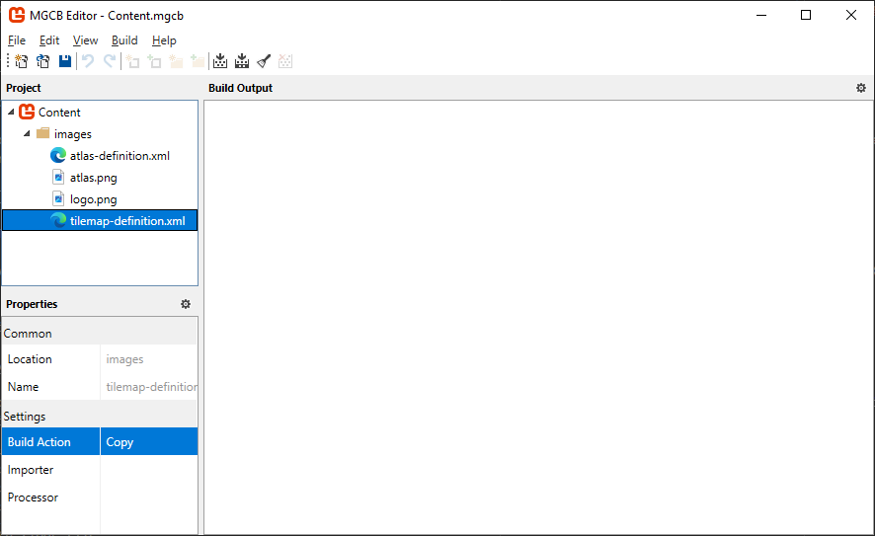
Task: Open the File menu
Action: point(17,40)
